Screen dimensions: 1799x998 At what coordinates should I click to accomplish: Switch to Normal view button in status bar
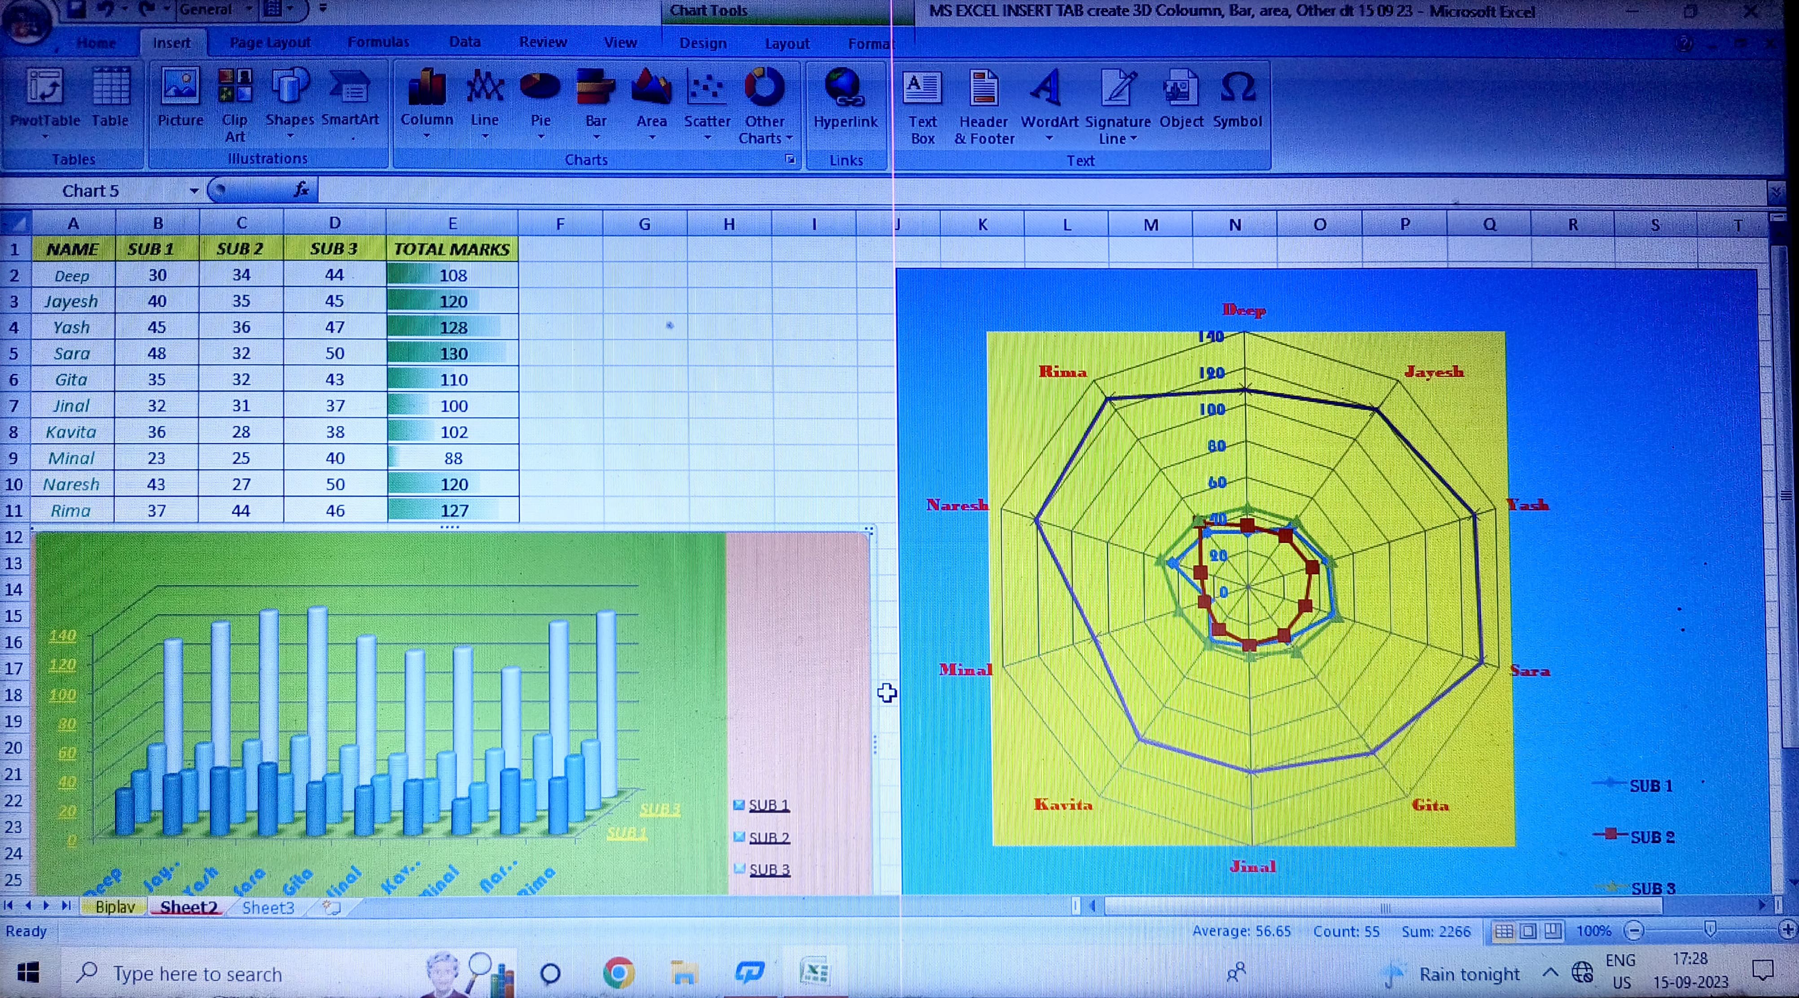[x=1504, y=931]
